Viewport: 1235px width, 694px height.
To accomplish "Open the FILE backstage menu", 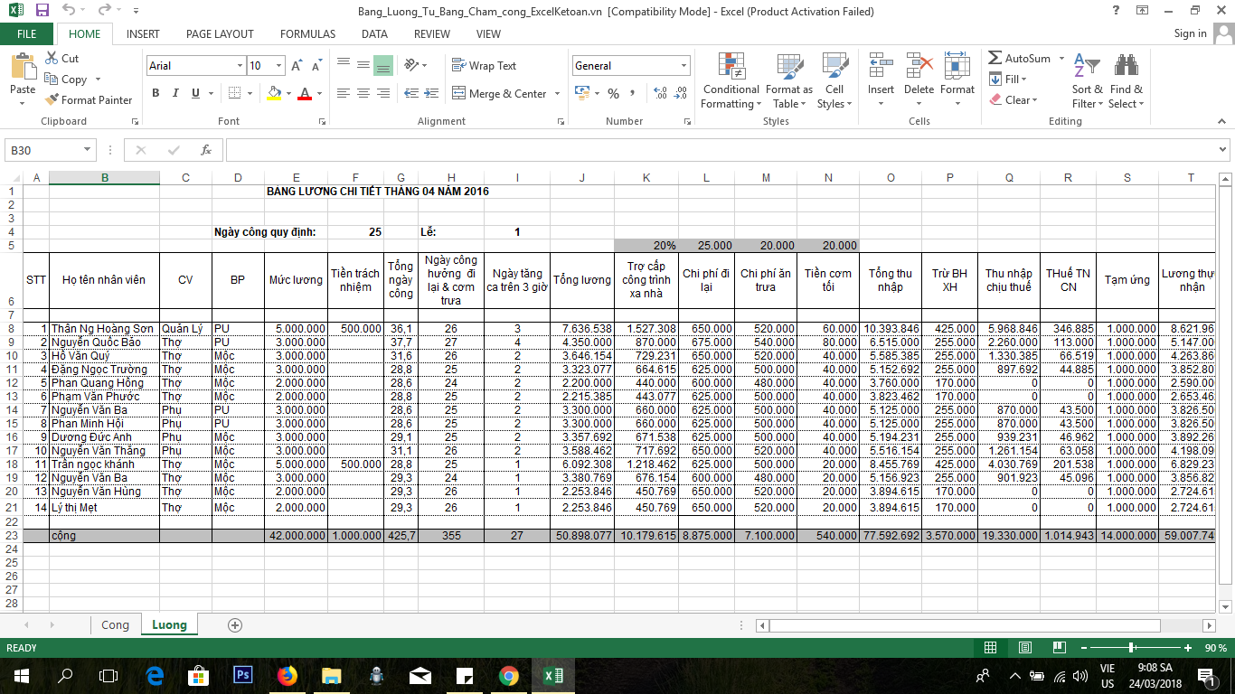I will pos(27,34).
